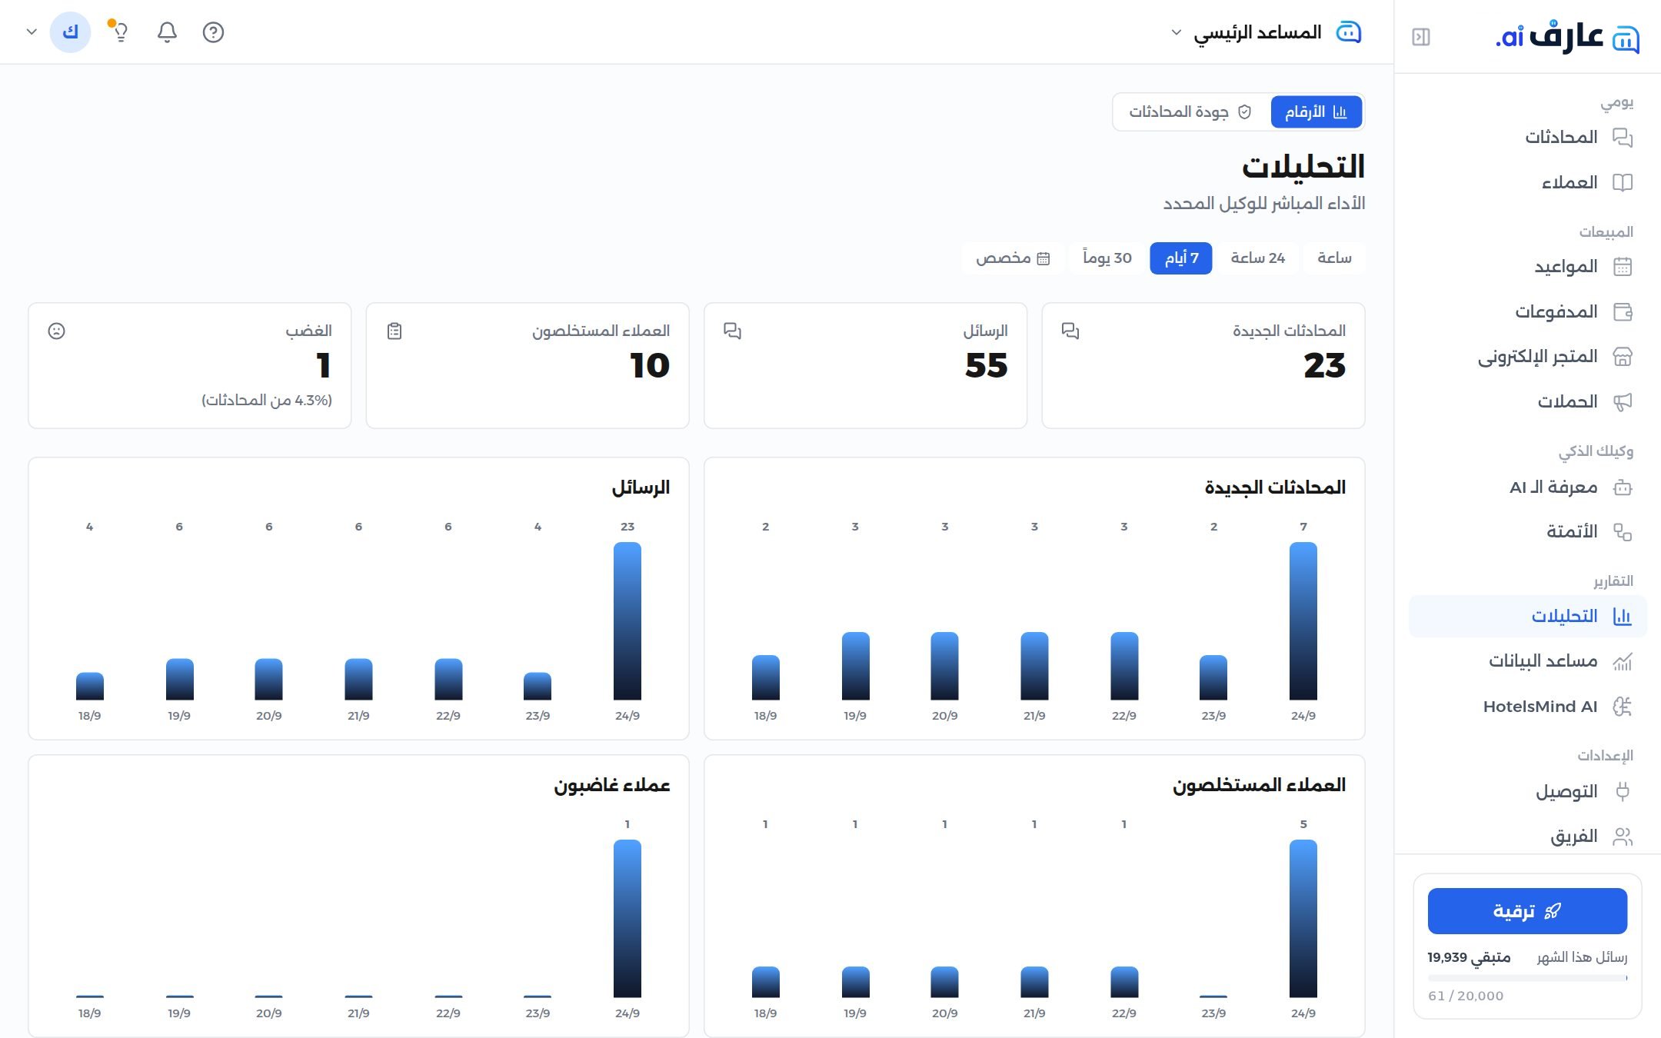Click the المحادثات الجديدة stat card
1661x1038 pixels.
[1203, 365]
